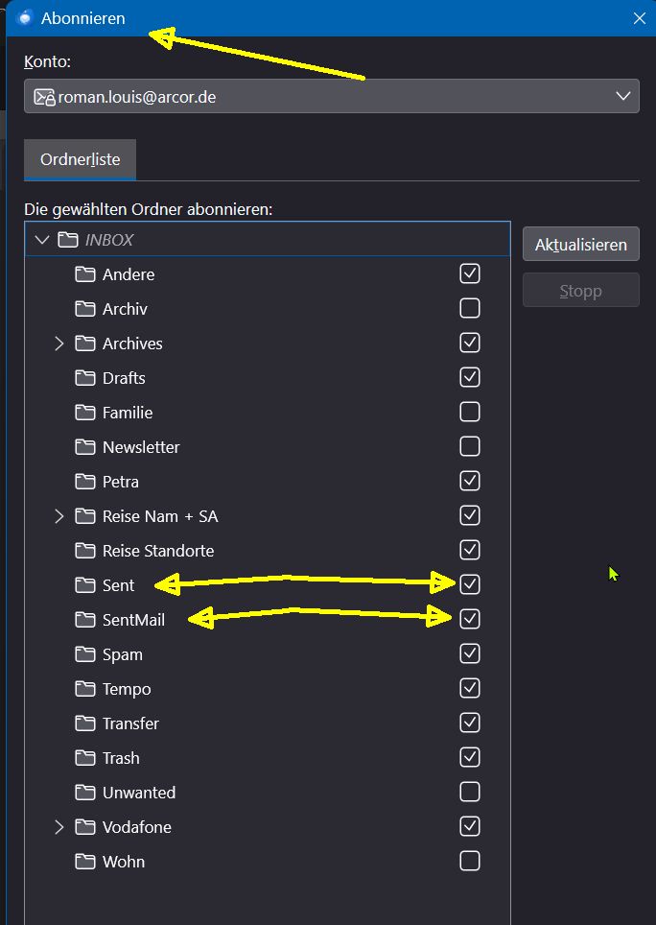Click the Transfer folder icon
656x925 pixels.
85,723
